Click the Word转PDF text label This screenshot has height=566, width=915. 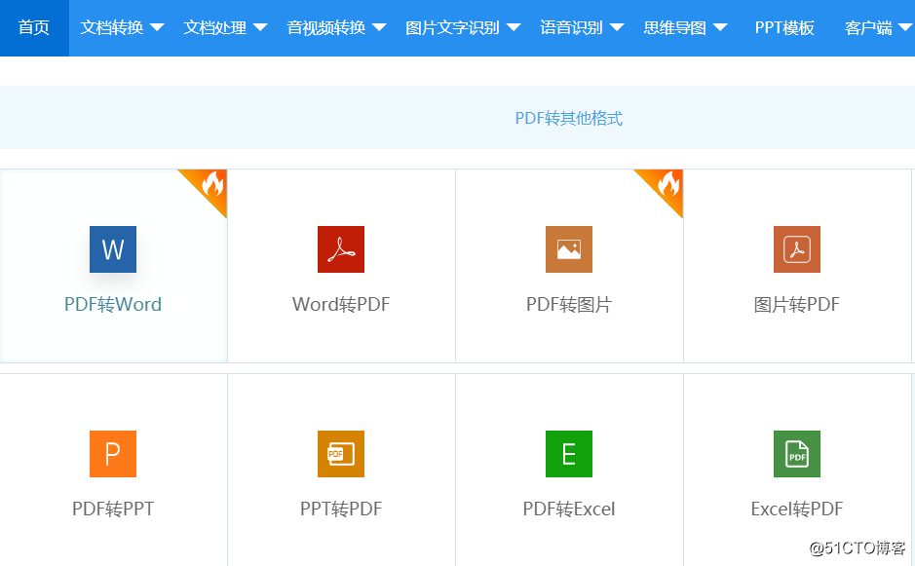(341, 304)
